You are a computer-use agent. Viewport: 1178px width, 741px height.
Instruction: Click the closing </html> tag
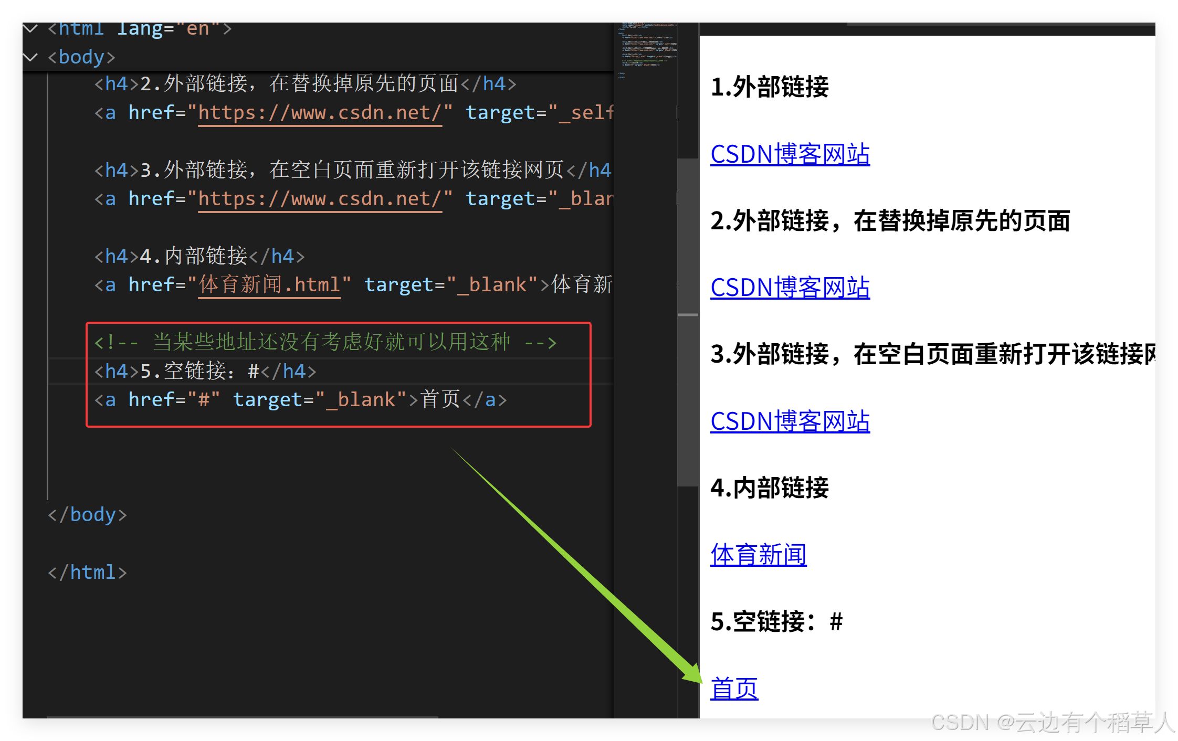click(87, 572)
